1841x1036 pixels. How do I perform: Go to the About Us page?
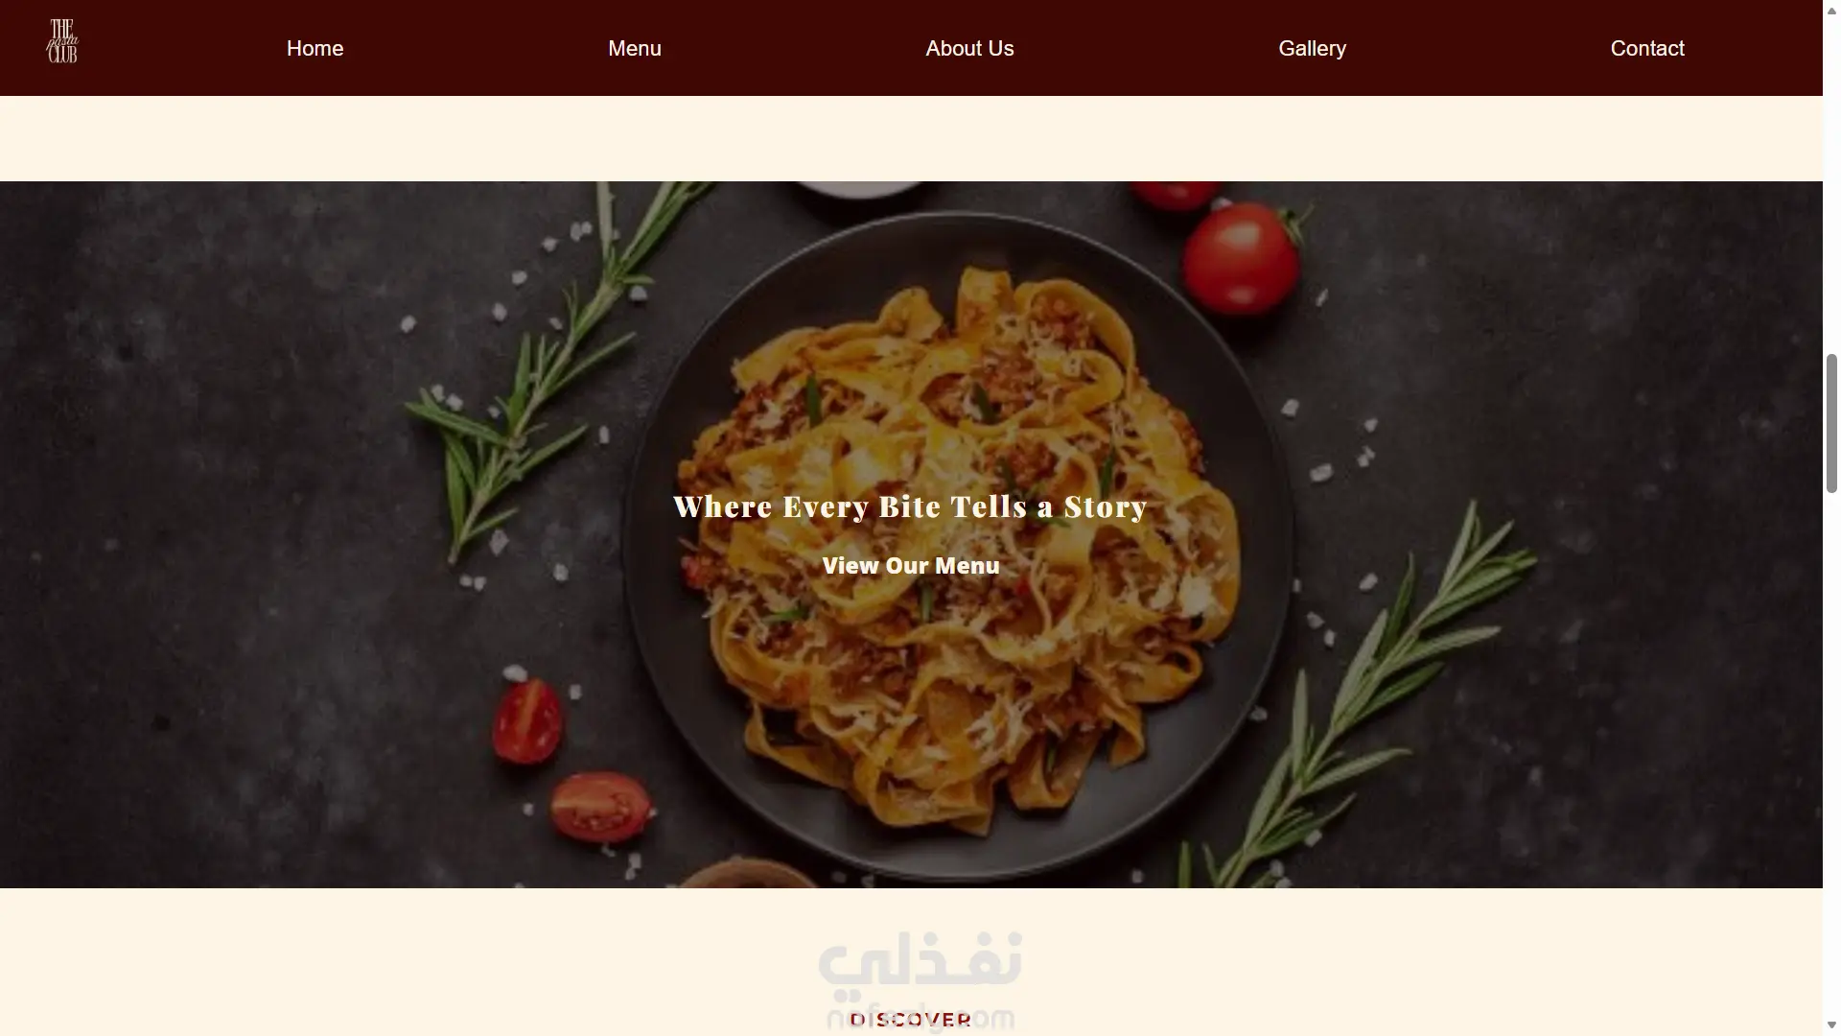[x=969, y=48]
